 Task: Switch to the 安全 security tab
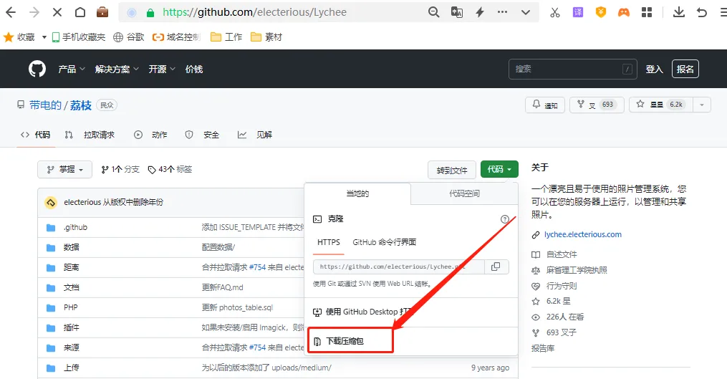(x=202, y=135)
